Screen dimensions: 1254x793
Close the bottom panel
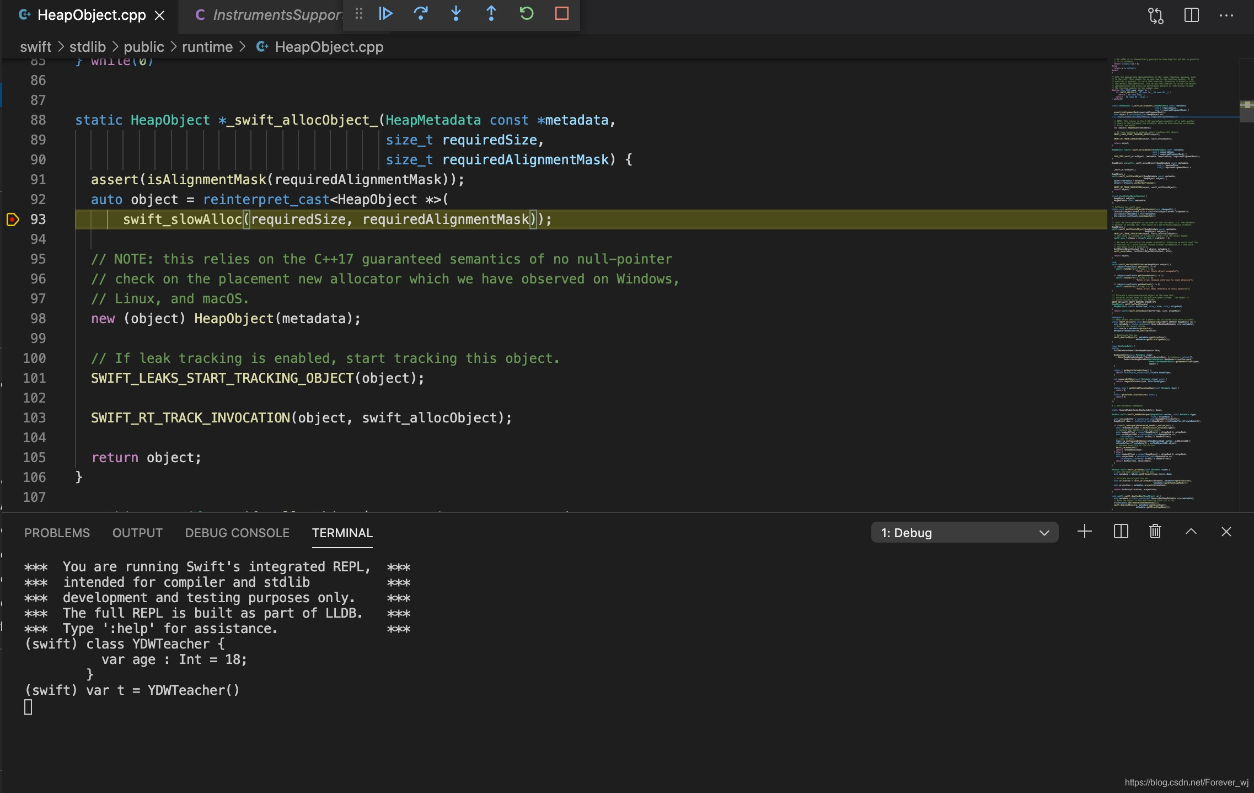click(x=1226, y=532)
